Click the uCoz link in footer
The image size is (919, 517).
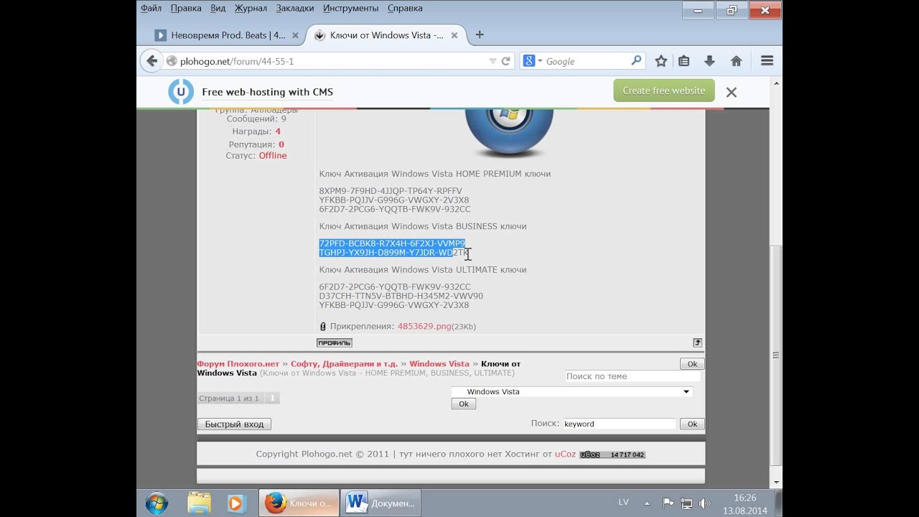coord(565,454)
